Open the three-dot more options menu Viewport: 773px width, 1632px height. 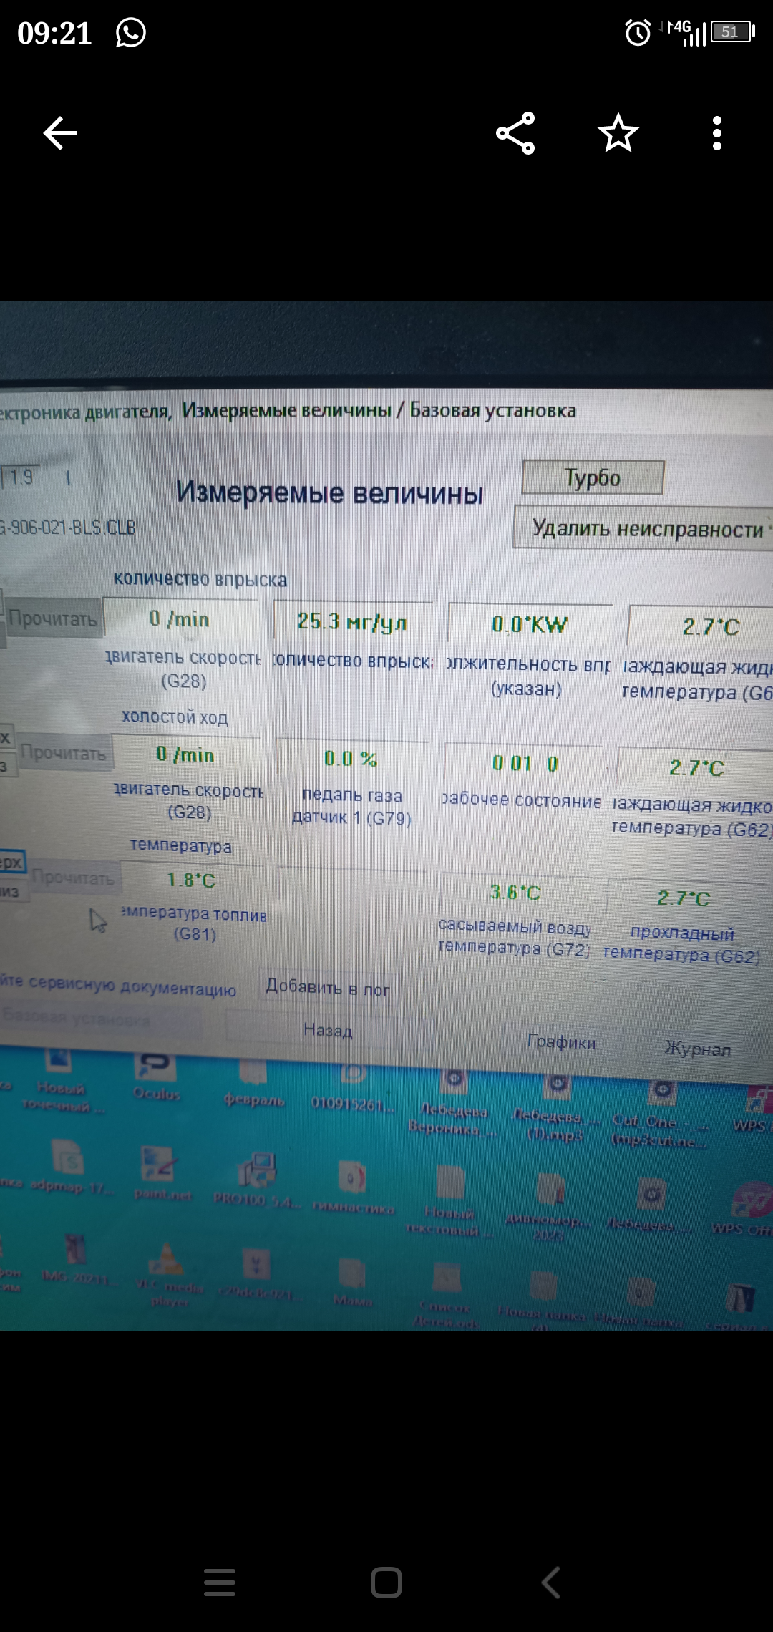pyautogui.click(x=716, y=133)
